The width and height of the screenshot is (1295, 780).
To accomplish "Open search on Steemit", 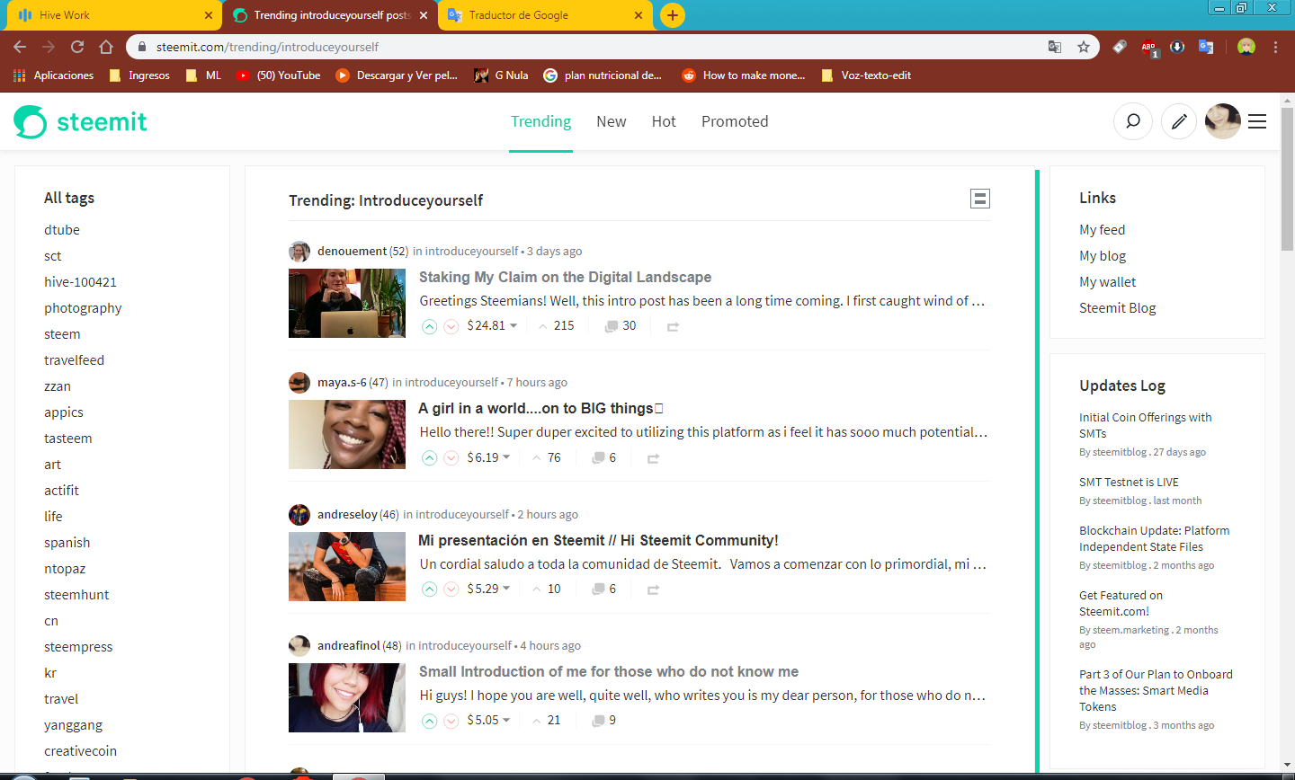I will tap(1132, 121).
